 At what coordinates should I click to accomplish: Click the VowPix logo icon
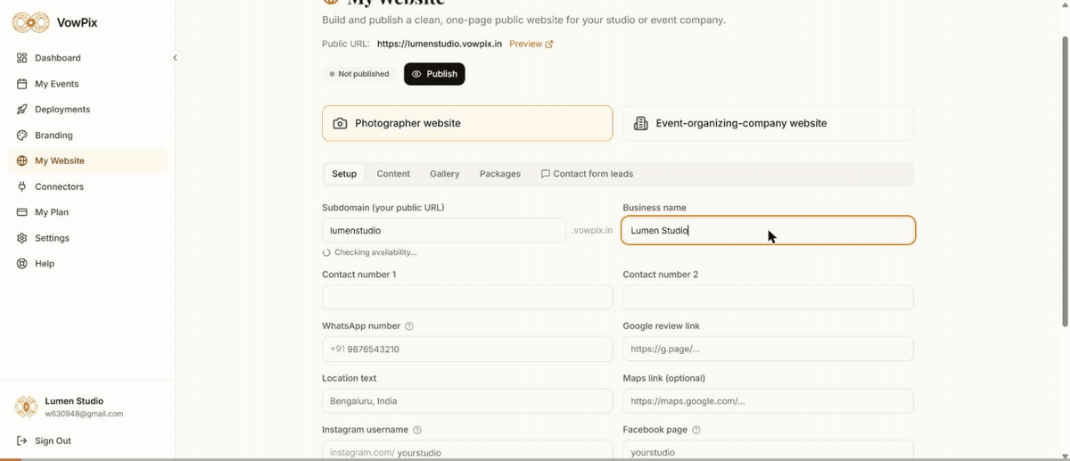pyautogui.click(x=30, y=22)
